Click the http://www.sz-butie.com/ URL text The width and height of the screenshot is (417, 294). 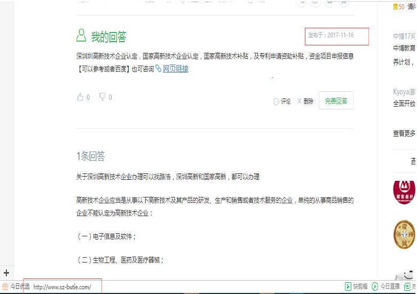coord(62,287)
